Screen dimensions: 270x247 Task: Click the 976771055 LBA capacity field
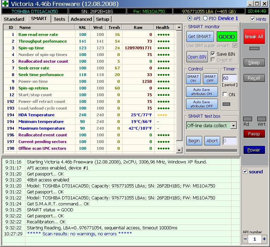[x=209, y=11]
